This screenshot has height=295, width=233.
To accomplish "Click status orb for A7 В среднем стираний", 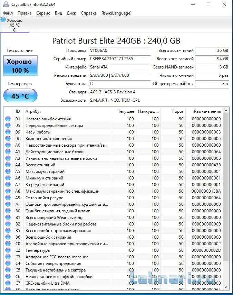I will click(x=8, y=185).
